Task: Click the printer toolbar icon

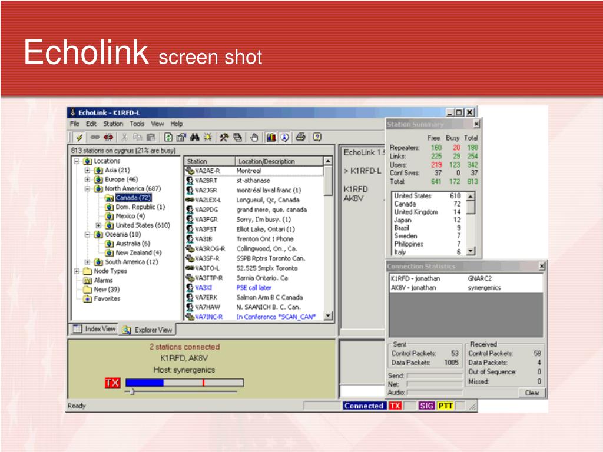Action: (301, 137)
